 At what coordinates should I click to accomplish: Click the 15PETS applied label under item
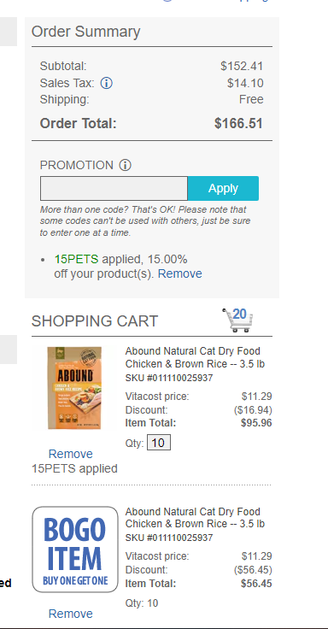pyautogui.click(x=74, y=468)
